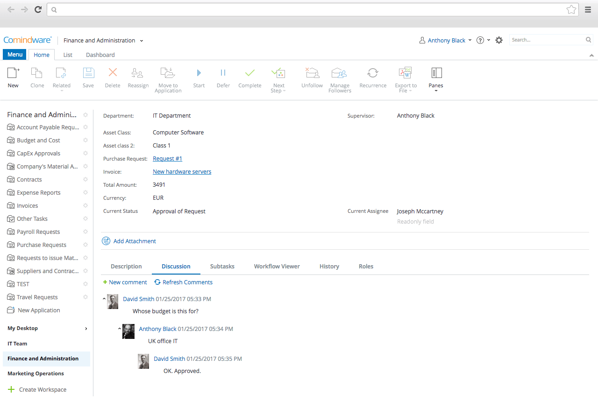598x401 pixels.
Task: Click the Clone toolbar icon
Action: 37,73
